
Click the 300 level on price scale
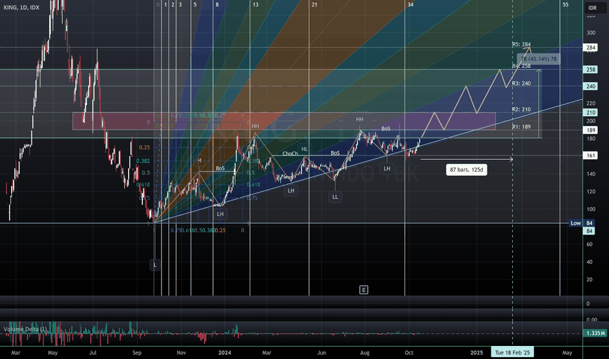591,33
